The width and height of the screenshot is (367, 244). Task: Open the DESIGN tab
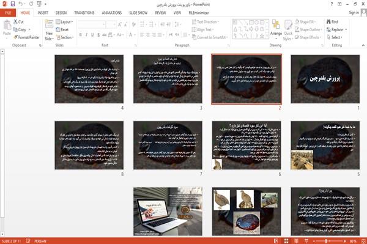[61, 13]
